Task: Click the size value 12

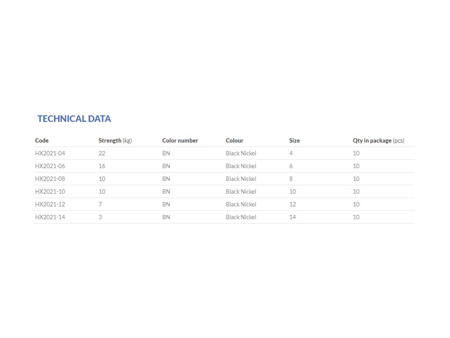Action: click(292, 204)
